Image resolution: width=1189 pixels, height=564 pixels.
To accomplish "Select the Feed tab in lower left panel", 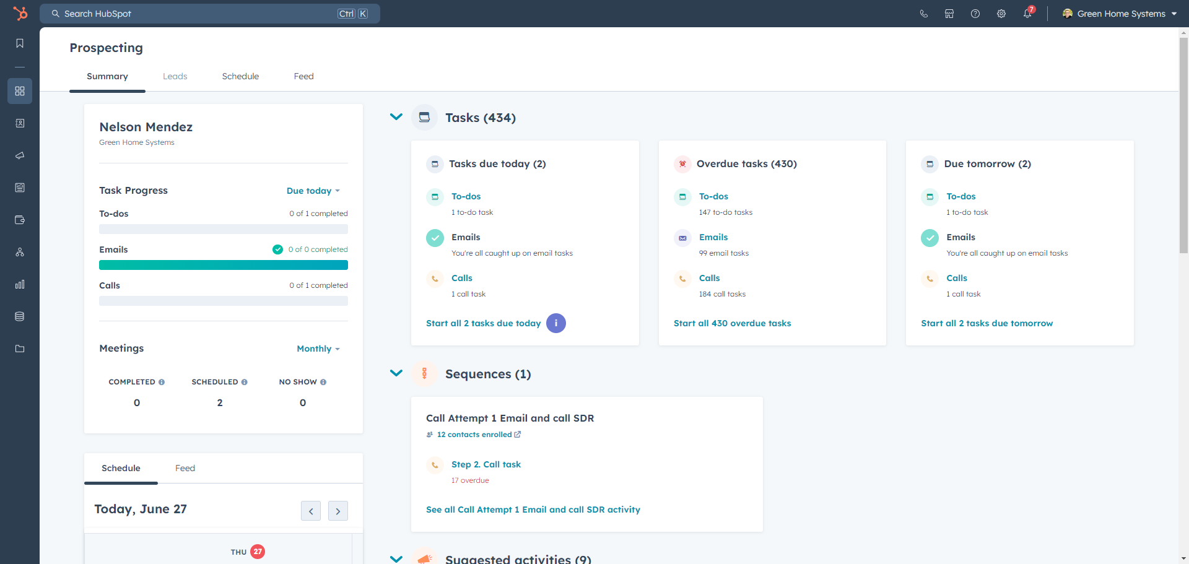I will (x=185, y=468).
